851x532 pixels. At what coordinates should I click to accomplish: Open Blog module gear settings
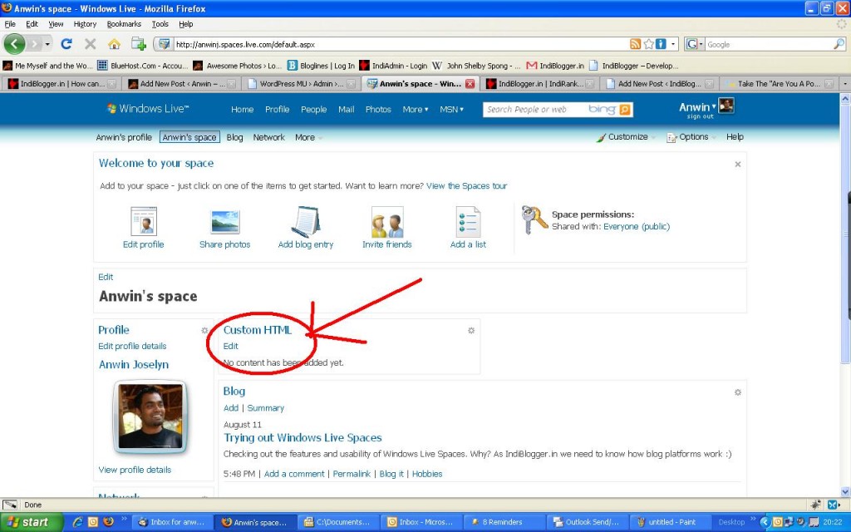738,392
